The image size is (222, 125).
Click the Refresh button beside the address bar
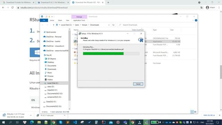point(113,25)
